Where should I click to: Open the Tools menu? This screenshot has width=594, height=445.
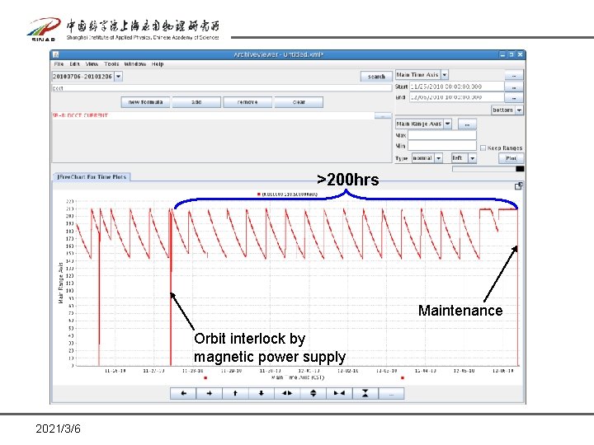(x=111, y=64)
